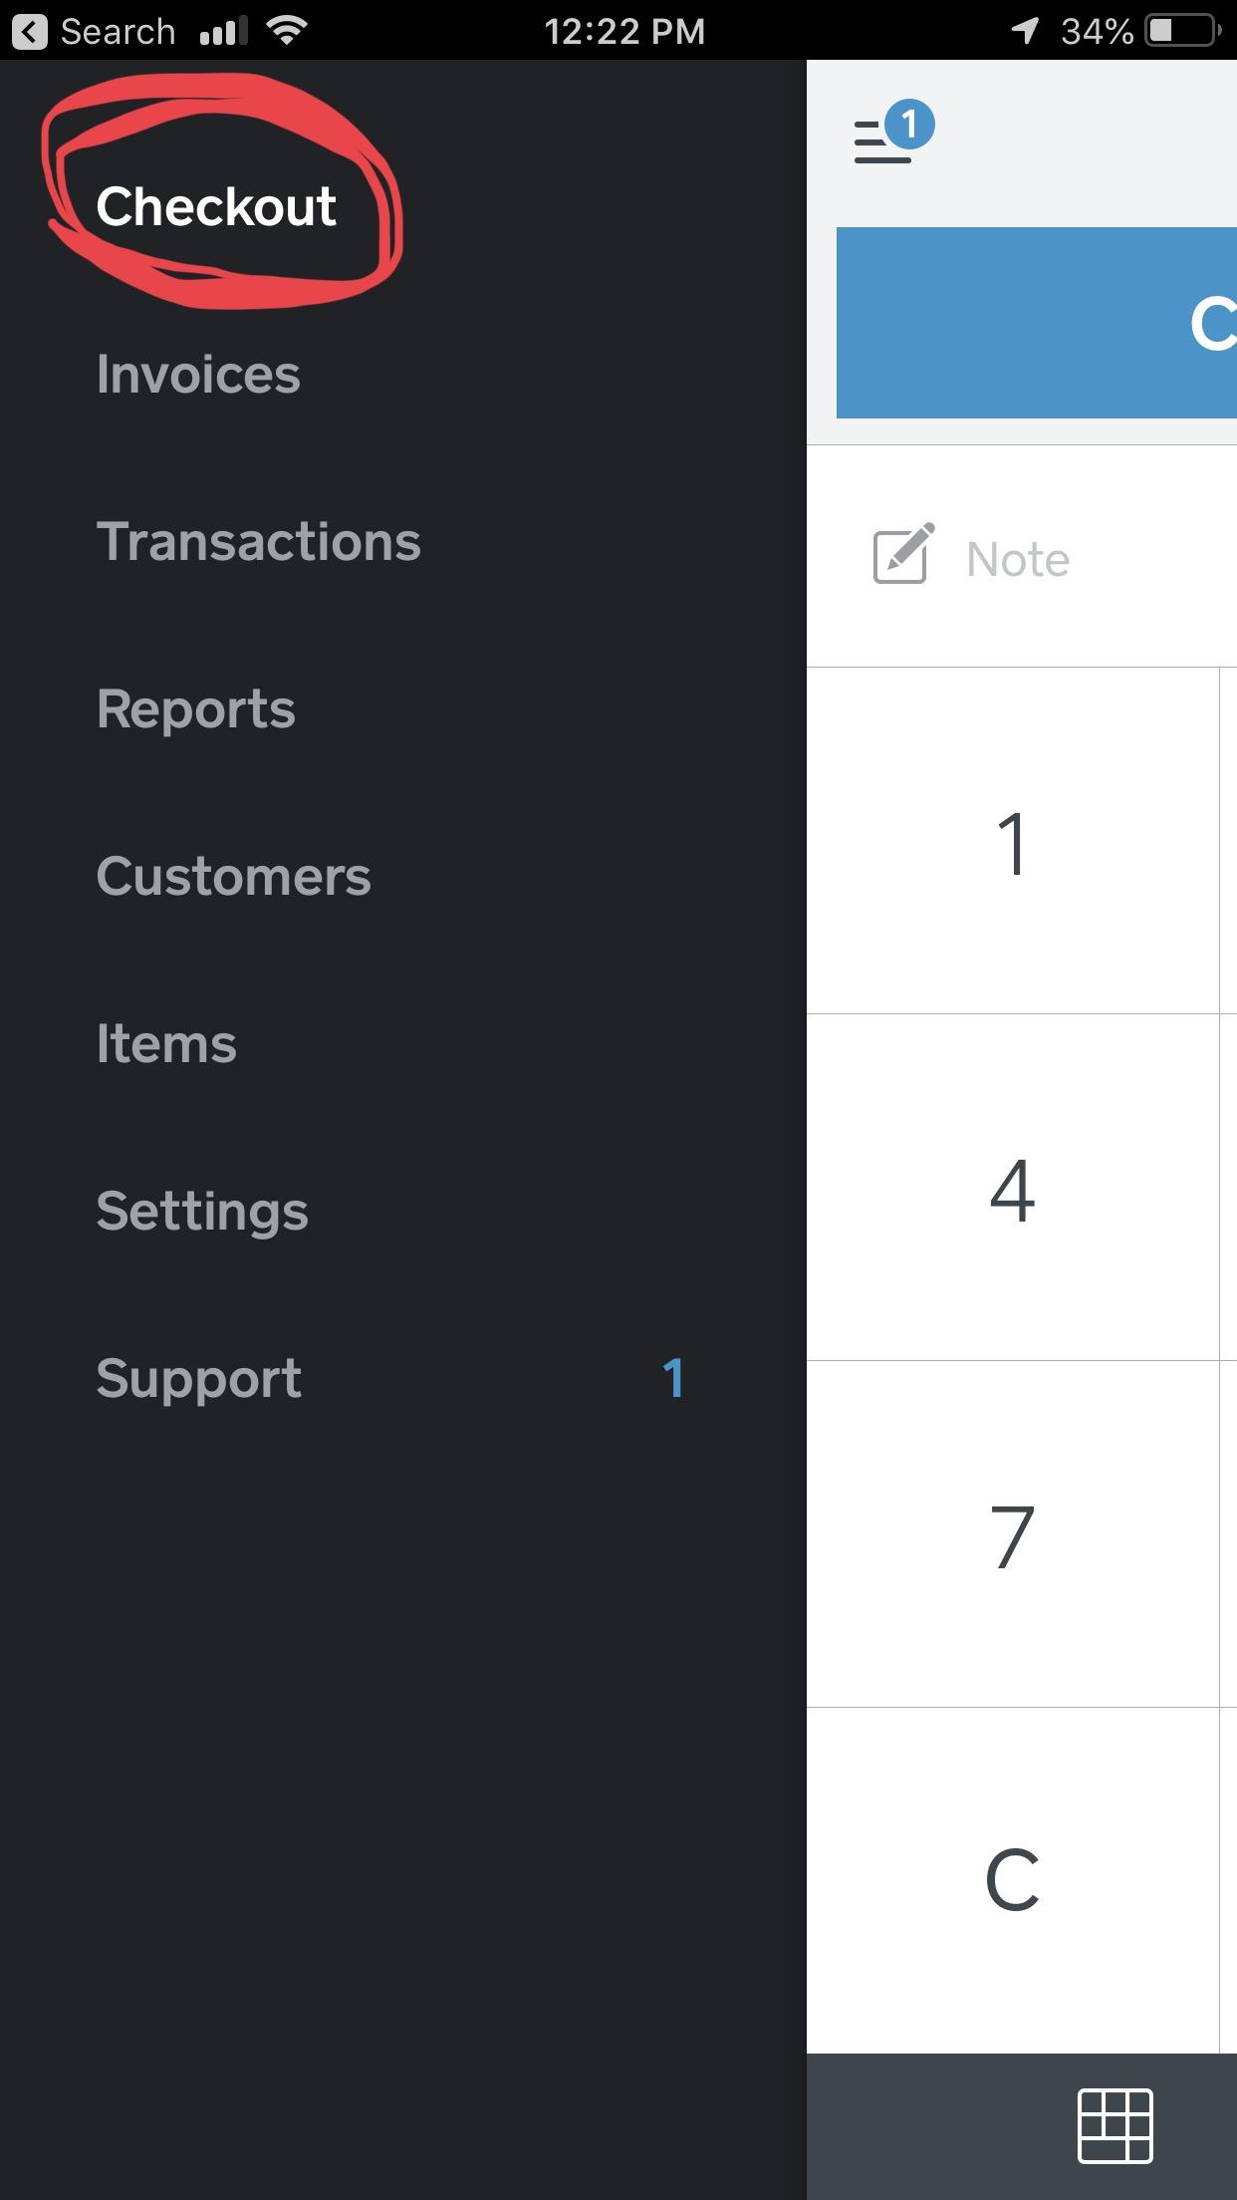Tap keypad digit 4

tap(1013, 1188)
